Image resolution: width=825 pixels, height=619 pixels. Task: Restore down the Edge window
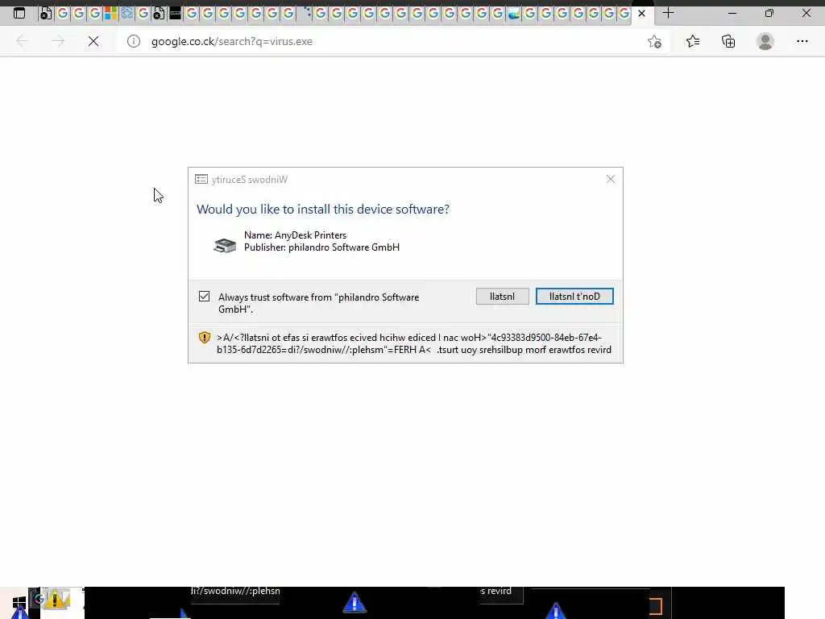(x=769, y=13)
